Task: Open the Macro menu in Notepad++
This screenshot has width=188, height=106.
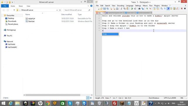Action: (x=145, y=6)
